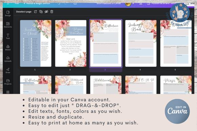Select the 'Prayer' page thumbnail
Viewport: 197px width, 131px height.
tap(176, 85)
